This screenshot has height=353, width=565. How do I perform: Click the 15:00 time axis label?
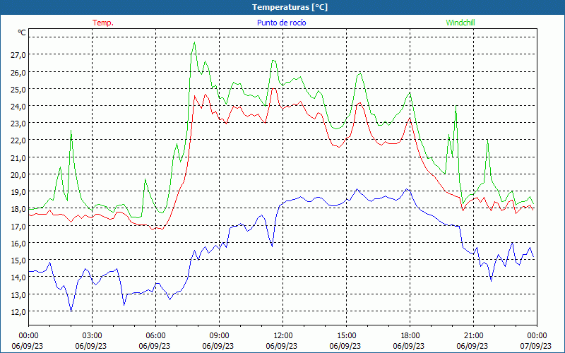(x=346, y=336)
